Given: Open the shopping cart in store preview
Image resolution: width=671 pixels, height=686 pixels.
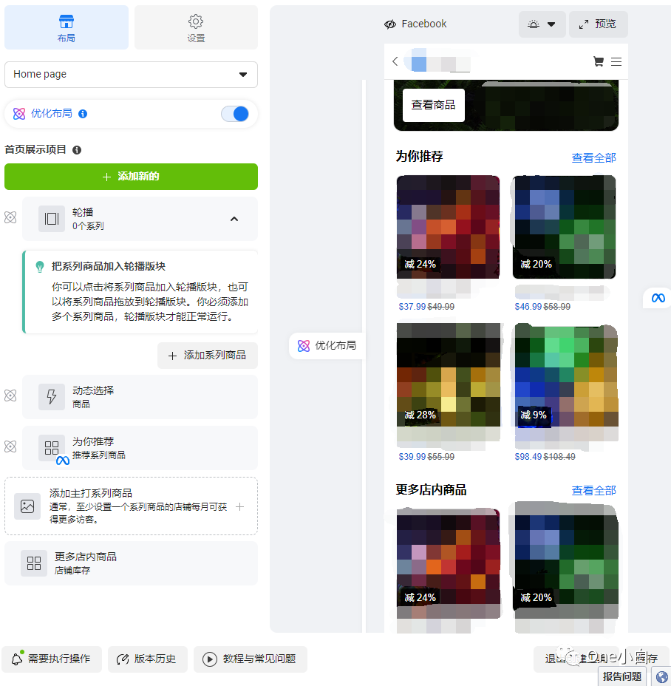Looking at the screenshot, I should coord(599,62).
